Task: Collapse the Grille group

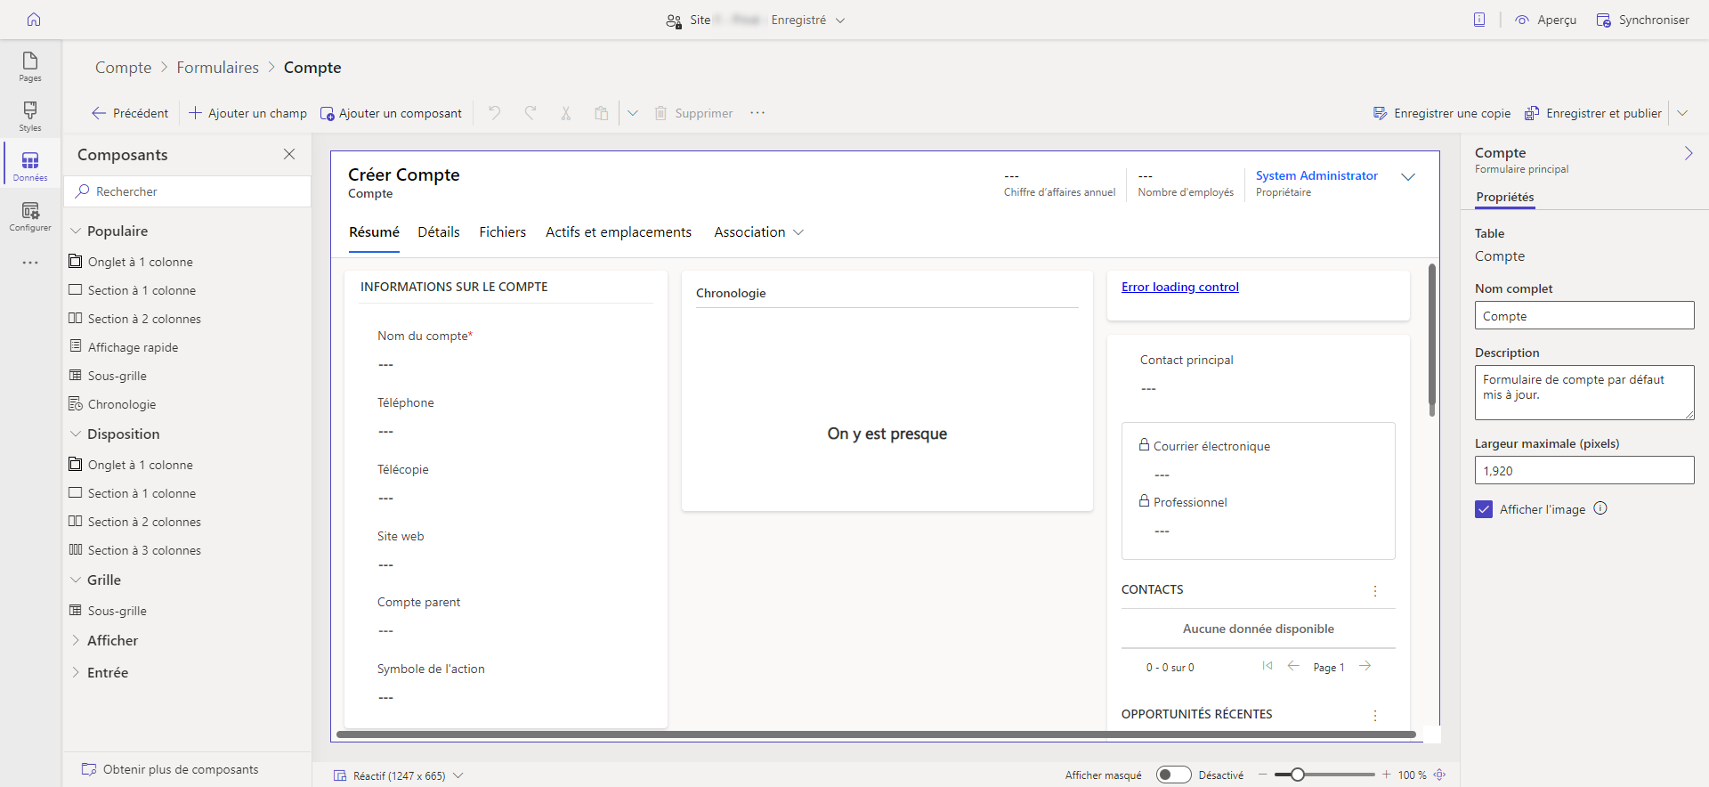Action: [x=76, y=580]
